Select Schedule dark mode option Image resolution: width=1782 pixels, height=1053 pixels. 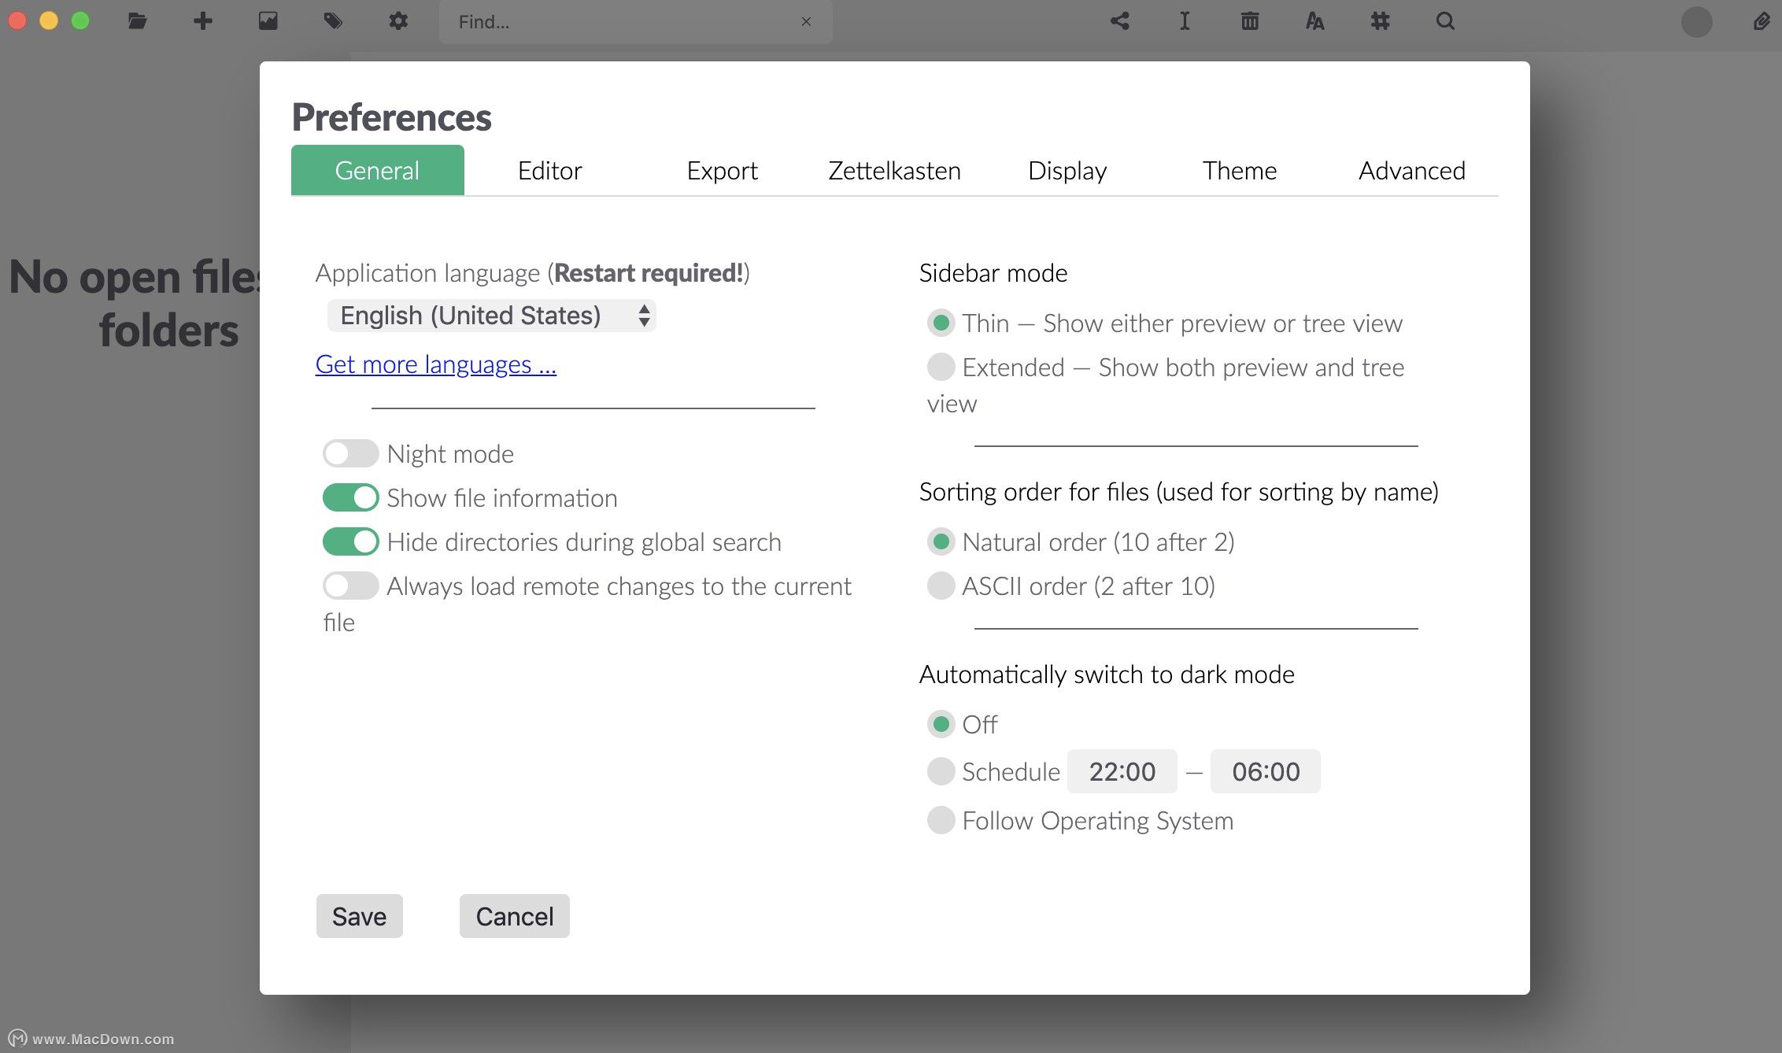pos(940,771)
